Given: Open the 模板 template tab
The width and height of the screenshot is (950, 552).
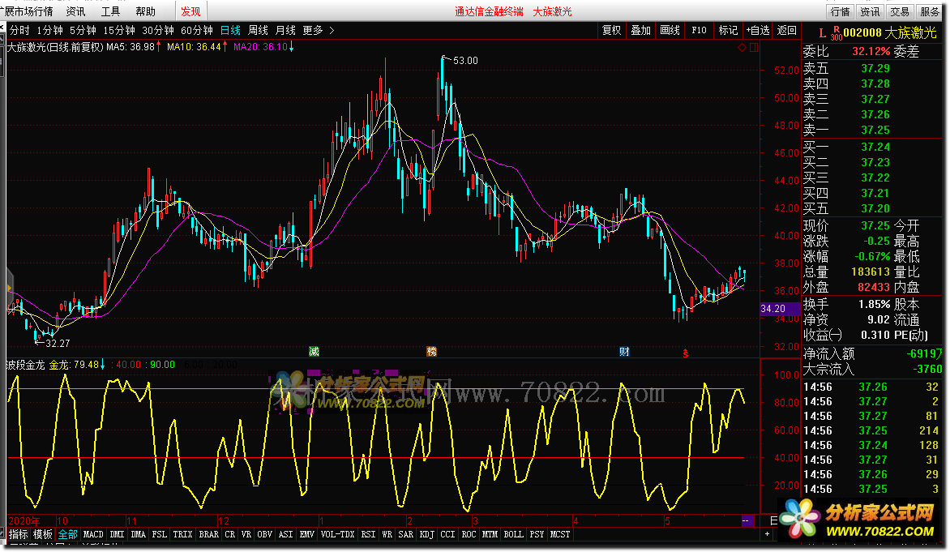Looking at the screenshot, I should (x=43, y=534).
